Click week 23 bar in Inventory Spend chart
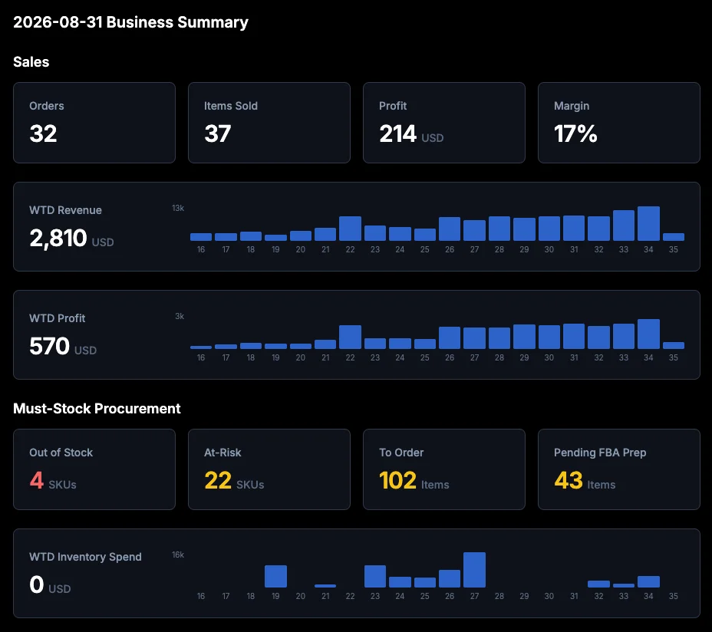Image resolution: width=712 pixels, height=632 pixels. [x=375, y=576]
